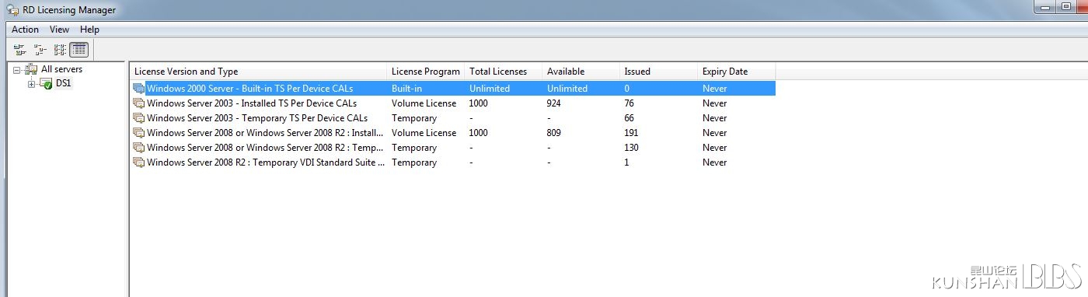Sort by License Program column header
The height and width of the screenshot is (297, 1088).
(x=425, y=72)
